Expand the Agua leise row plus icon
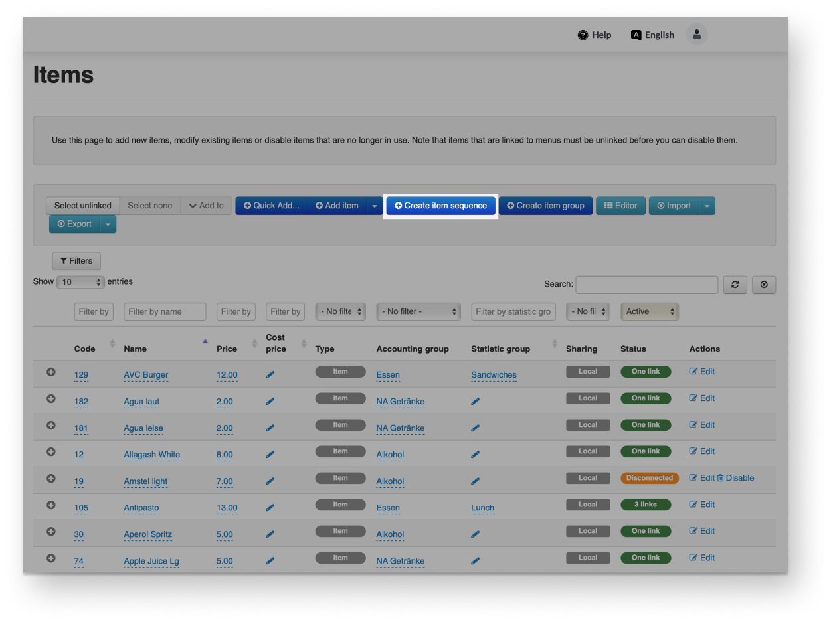Viewport: 831px width, 622px height. click(x=50, y=425)
